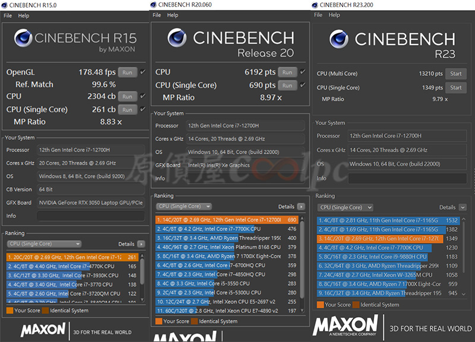Select Xeon E7-4890 v2 row in R20
This screenshot has height=342, width=475.
[x=227, y=311]
